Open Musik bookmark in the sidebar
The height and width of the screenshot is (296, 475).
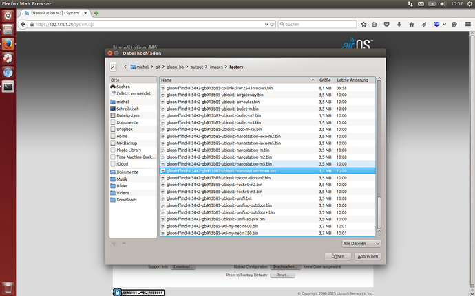click(x=134, y=179)
